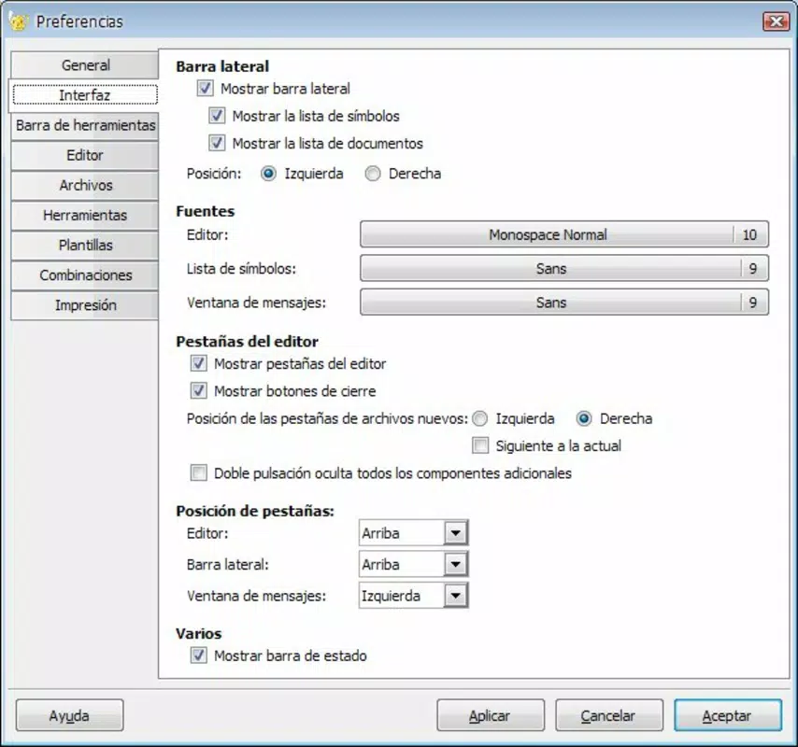This screenshot has height=747, width=798.
Task: Click the Pestañas del editor heading
Action: click(x=248, y=341)
